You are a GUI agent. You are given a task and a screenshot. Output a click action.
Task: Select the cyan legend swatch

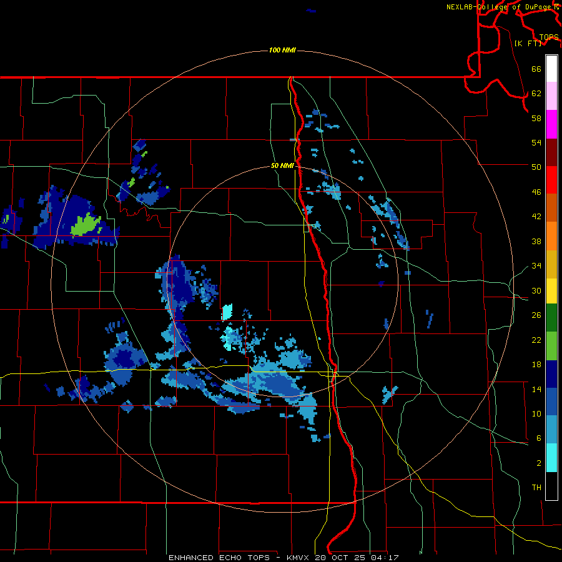551,458
